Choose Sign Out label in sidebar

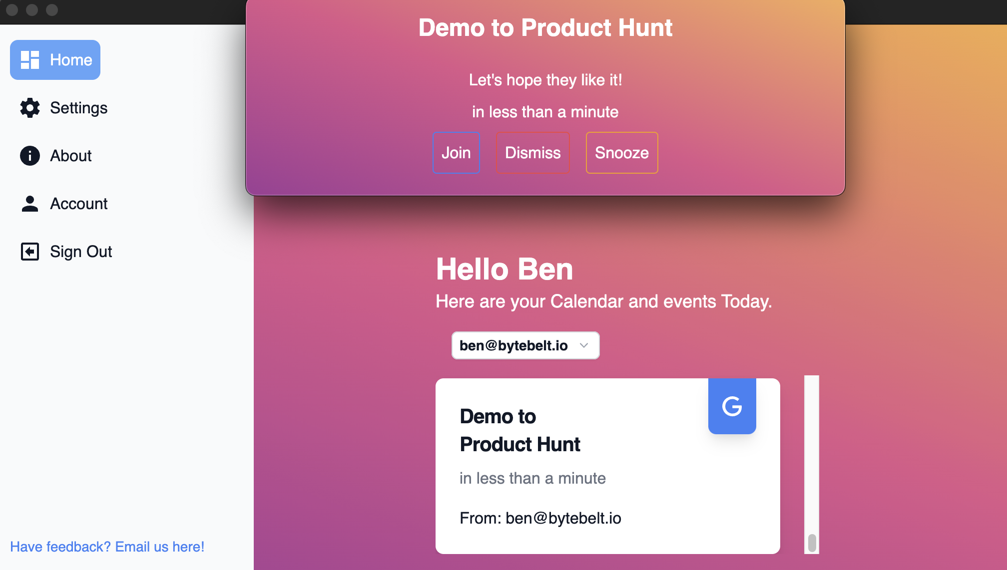click(81, 252)
